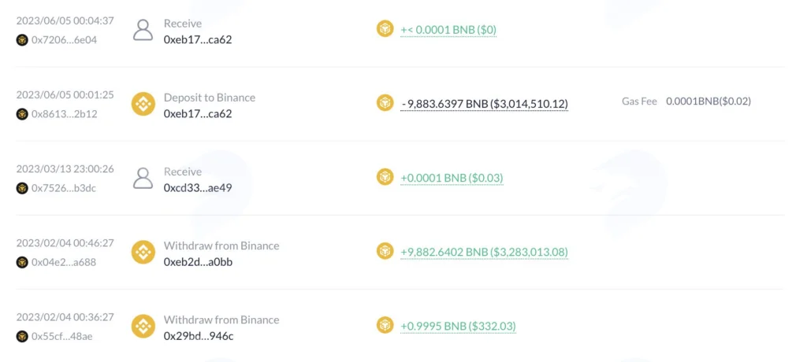The height and width of the screenshot is (362, 807).
Task: Click the amount -9,883.6397 BNB ($3,014,510.12)
Action: pos(485,105)
